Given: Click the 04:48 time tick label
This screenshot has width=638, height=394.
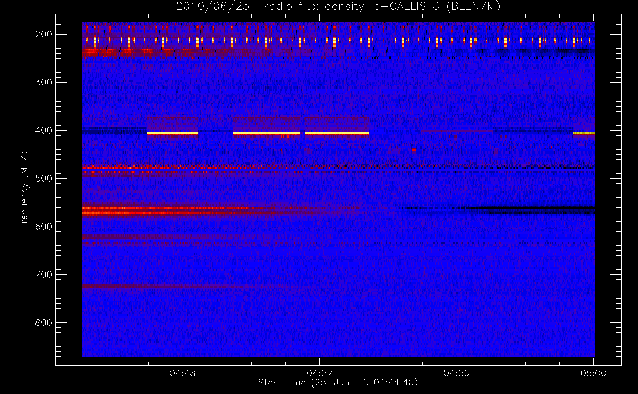Looking at the screenshot, I should [x=183, y=373].
